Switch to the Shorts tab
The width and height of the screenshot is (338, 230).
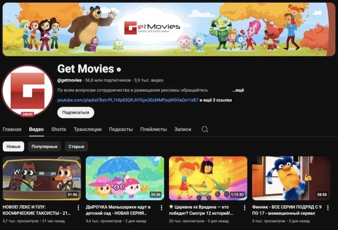(59, 129)
